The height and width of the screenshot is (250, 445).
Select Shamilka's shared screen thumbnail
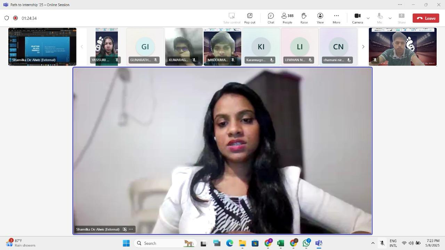[x=42, y=47]
